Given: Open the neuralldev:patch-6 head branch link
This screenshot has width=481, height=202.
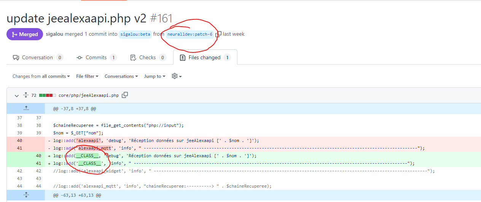Looking at the screenshot, I should 190,34.
